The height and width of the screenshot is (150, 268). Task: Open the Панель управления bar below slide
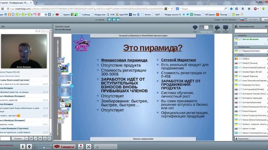(143, 139)
